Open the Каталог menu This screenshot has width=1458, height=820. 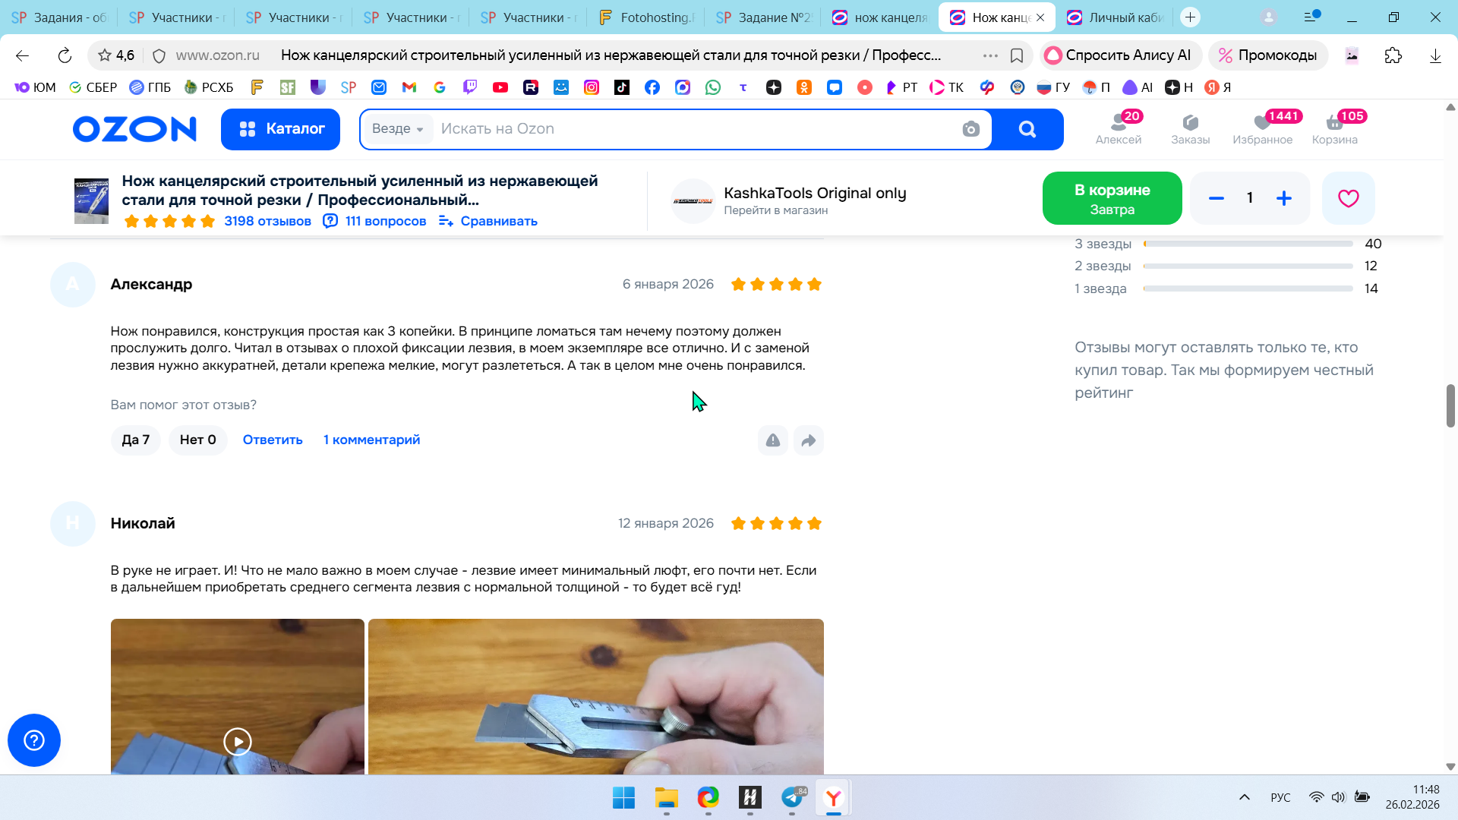click(280, 129)
